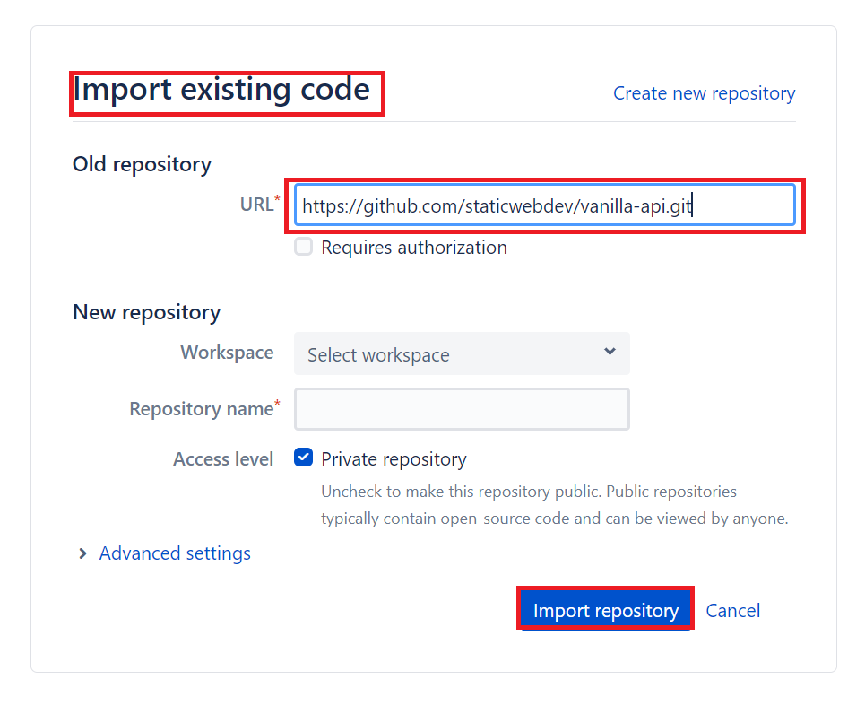Click the New repository section heading
The height and width of the screenshot is (706, 865).
[x=147, y=312]
